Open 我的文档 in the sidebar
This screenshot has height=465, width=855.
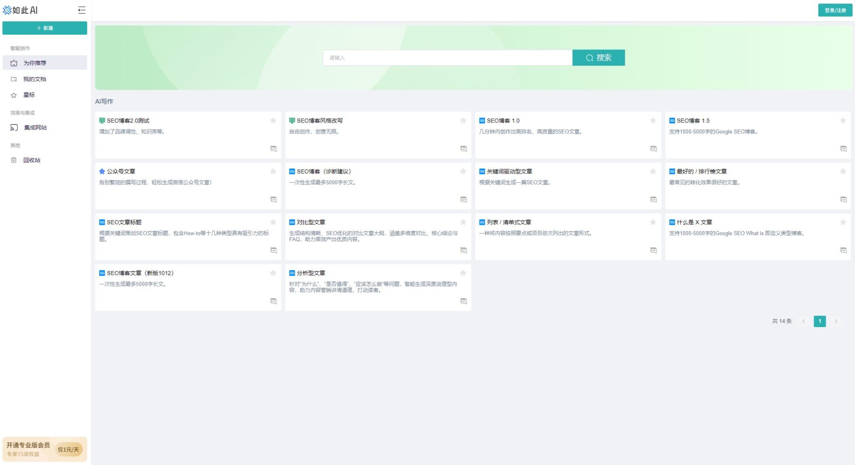tap(35, 79)
